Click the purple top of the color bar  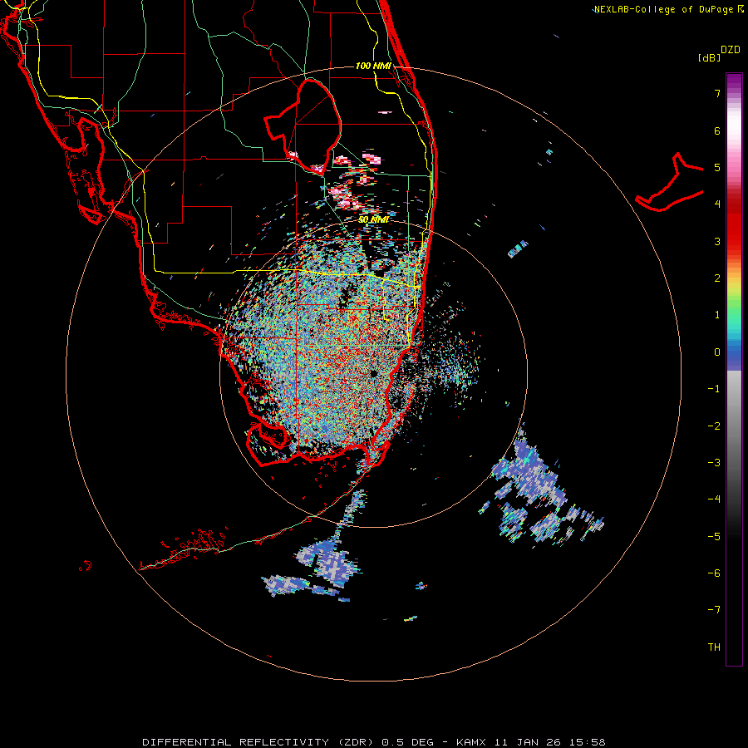pyautogui.click(x=734, y=81)
